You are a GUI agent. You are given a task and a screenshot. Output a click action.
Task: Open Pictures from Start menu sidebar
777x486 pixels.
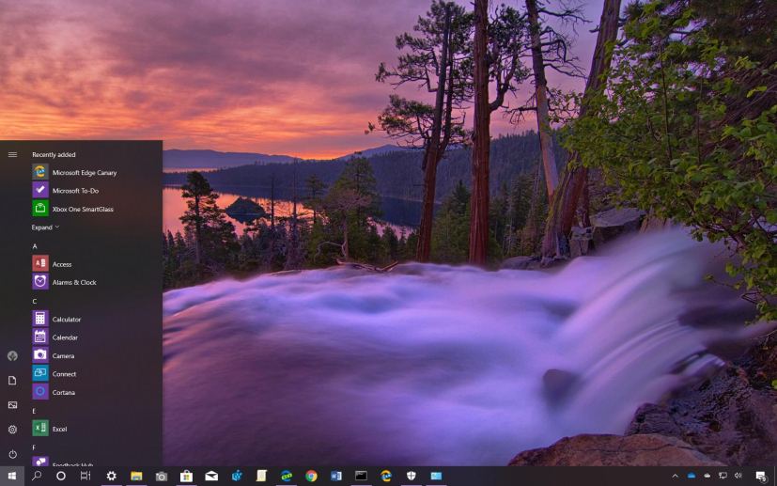[12, 404]
